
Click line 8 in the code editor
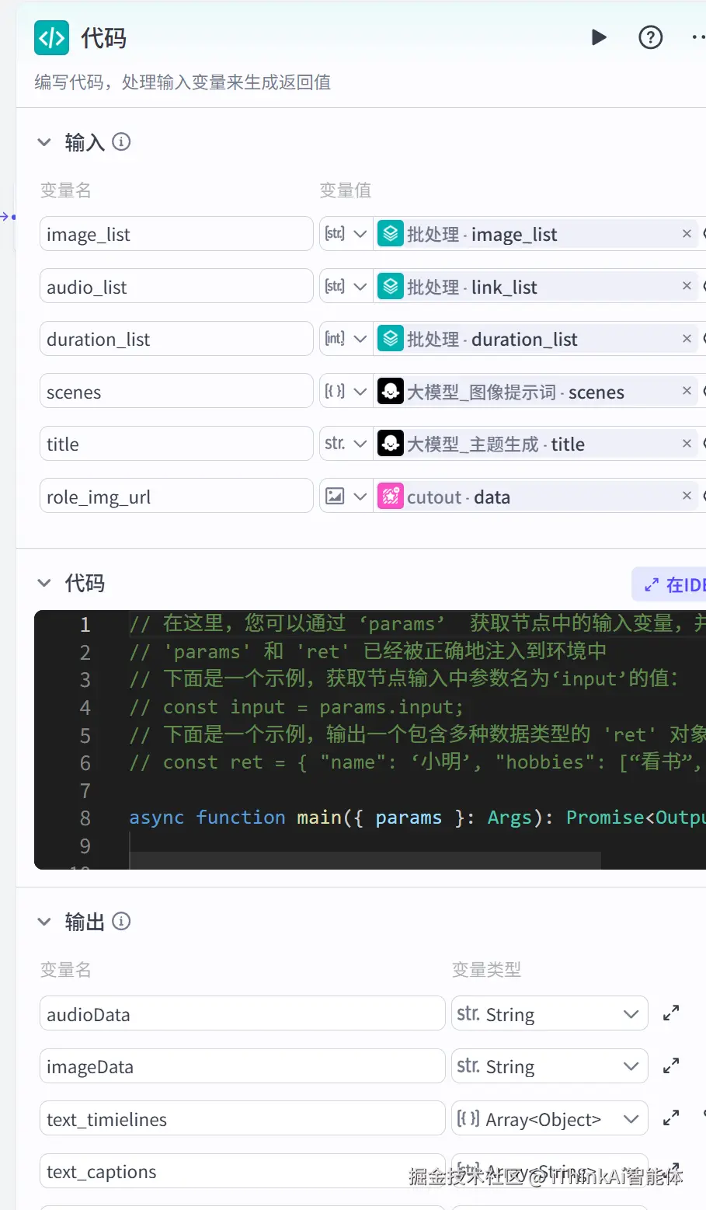click(311, 818)
